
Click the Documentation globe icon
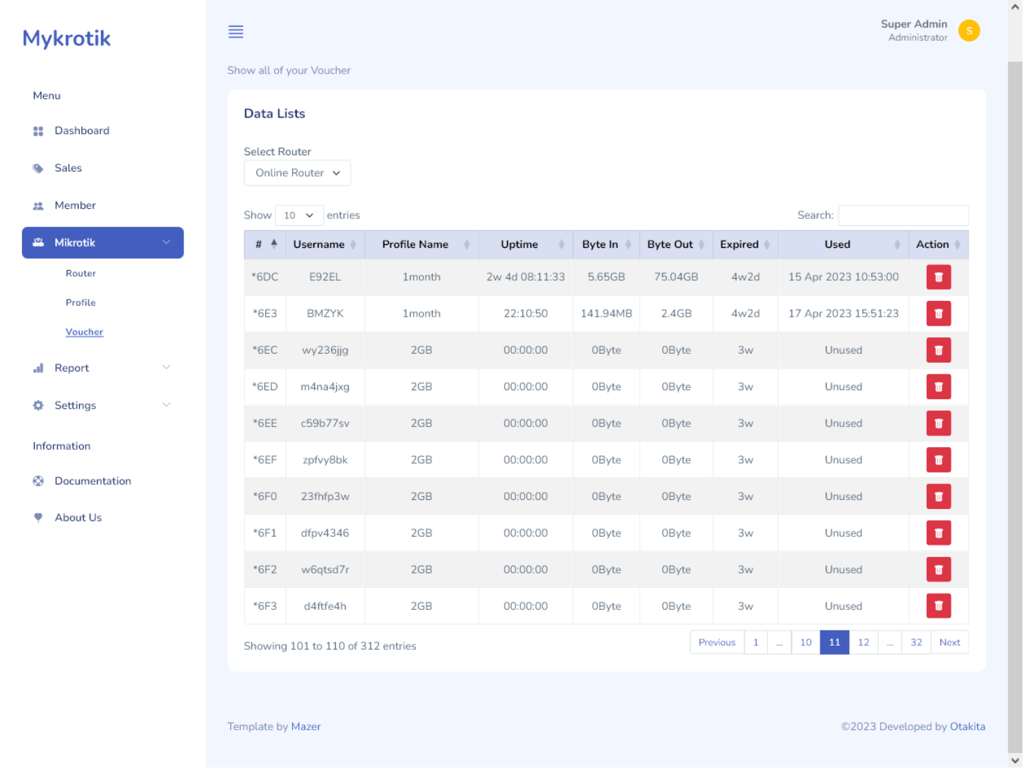pyautogui.click(x=38, y=481)
